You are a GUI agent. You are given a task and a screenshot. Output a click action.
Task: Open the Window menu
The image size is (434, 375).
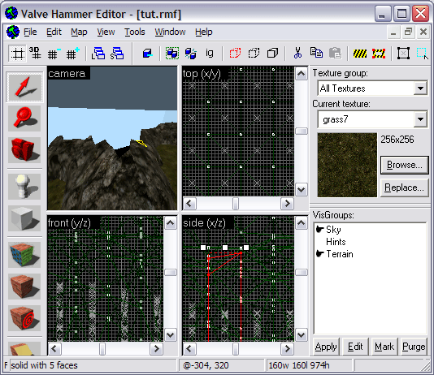170,32
